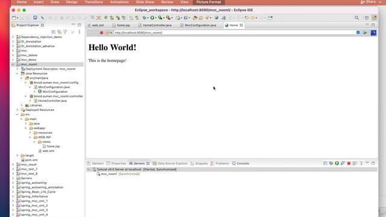
Task: Click the Open Perspective toolbar icon
Action: point(367,17)
